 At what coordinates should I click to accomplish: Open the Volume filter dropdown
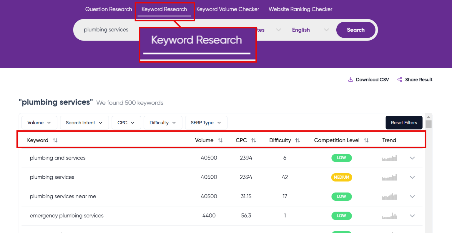pyautogui.click(x=39, y=123)
